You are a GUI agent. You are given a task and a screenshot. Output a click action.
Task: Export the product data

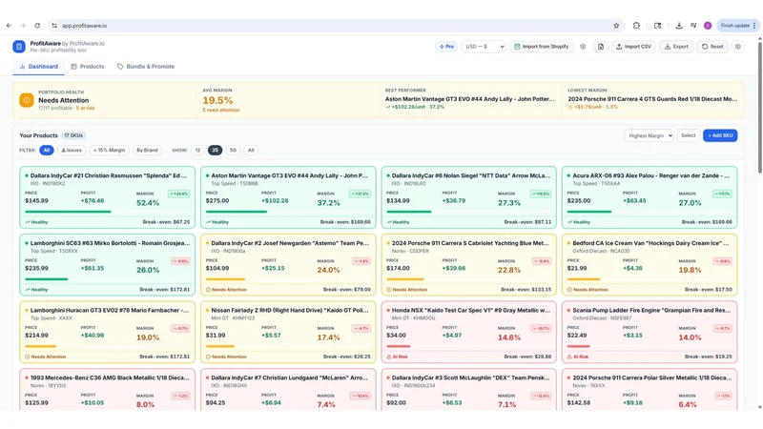point(676,47)
